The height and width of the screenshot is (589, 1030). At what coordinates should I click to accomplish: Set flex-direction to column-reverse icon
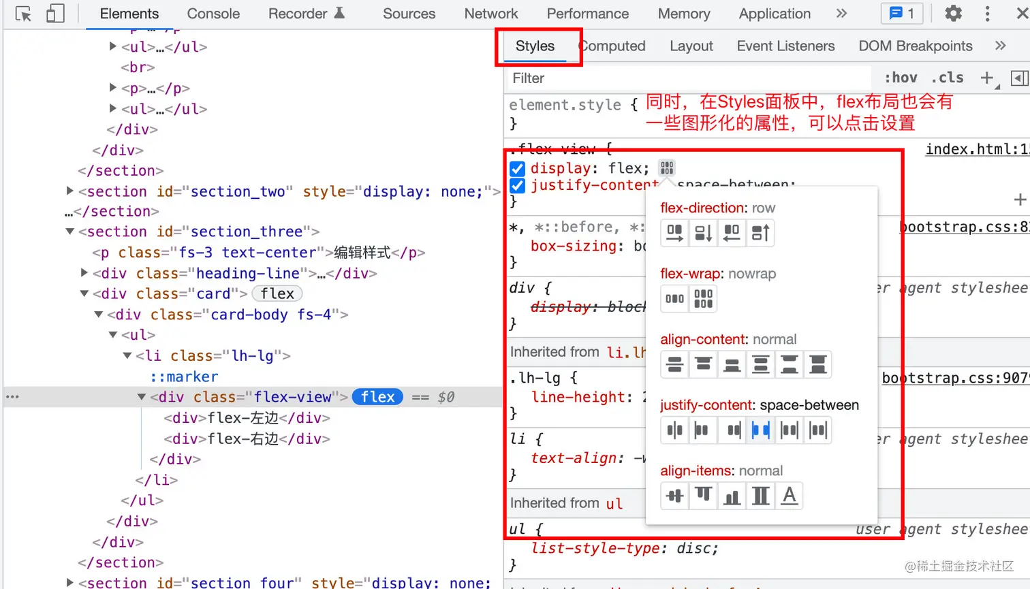point(760,233)
